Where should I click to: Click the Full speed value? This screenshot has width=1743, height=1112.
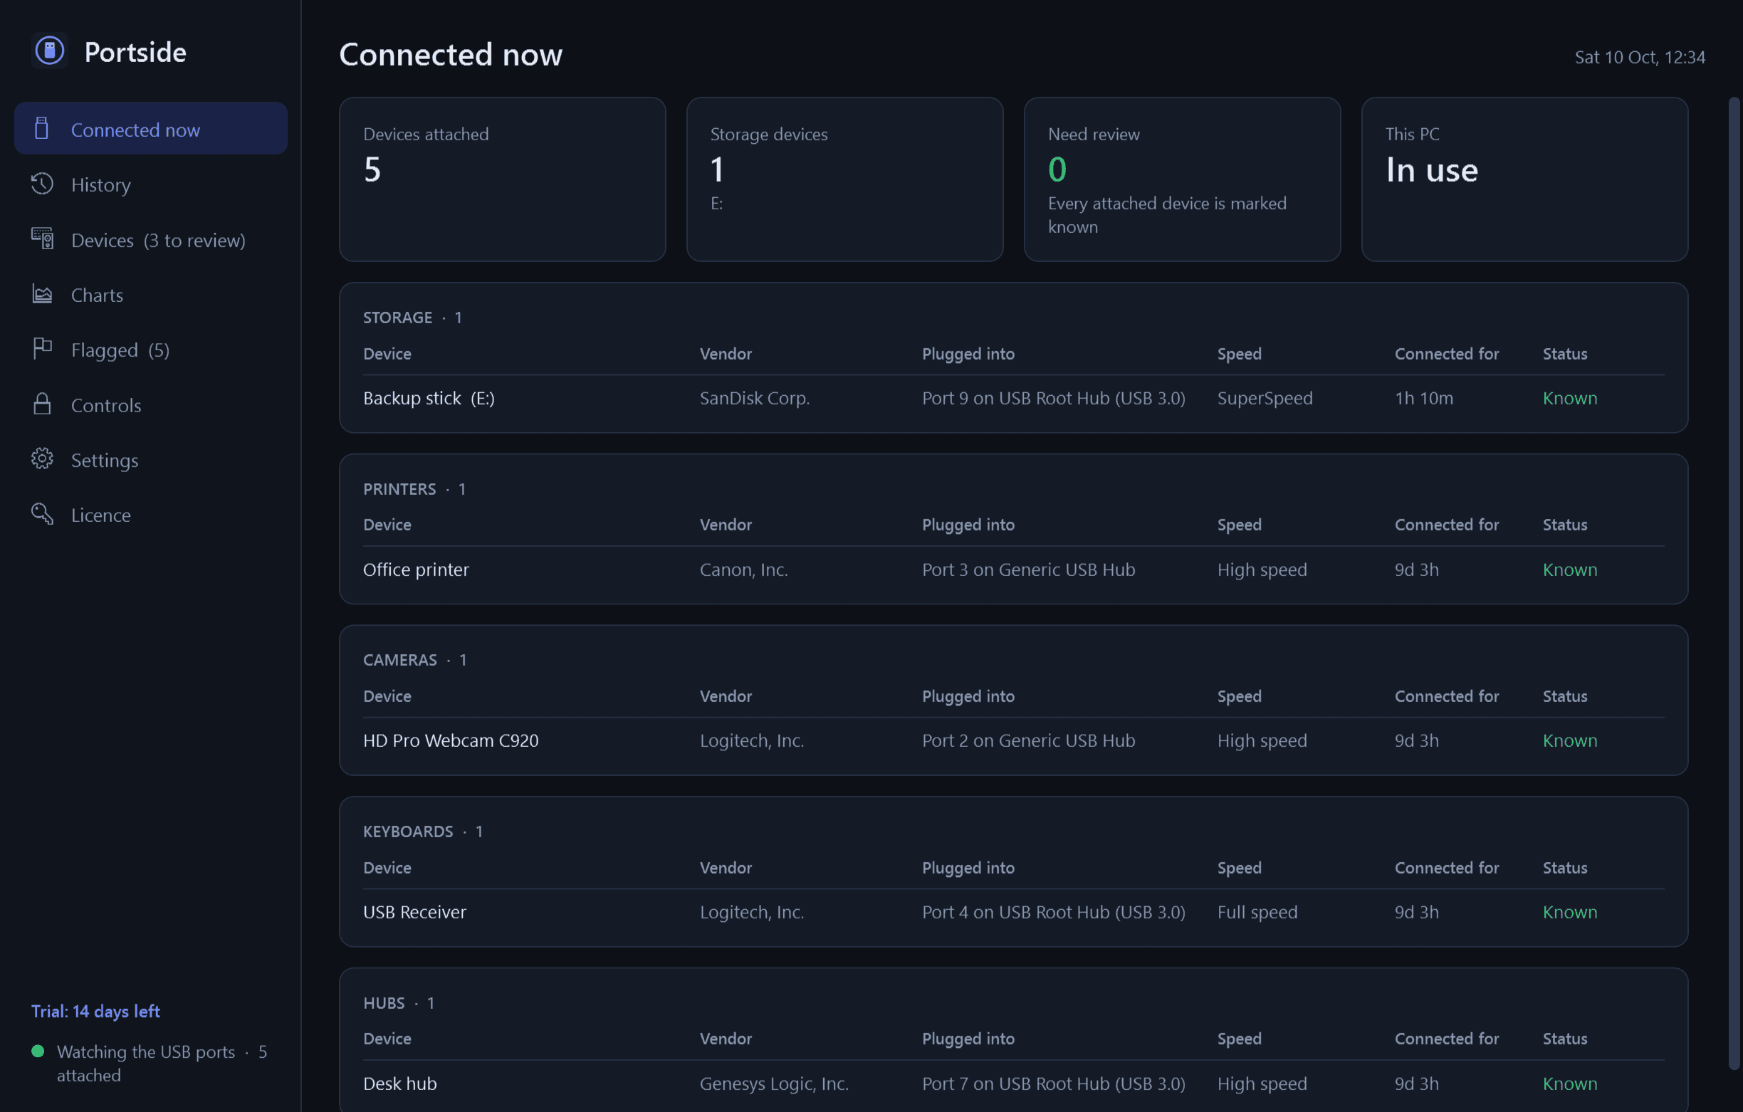click(1257, 912)
